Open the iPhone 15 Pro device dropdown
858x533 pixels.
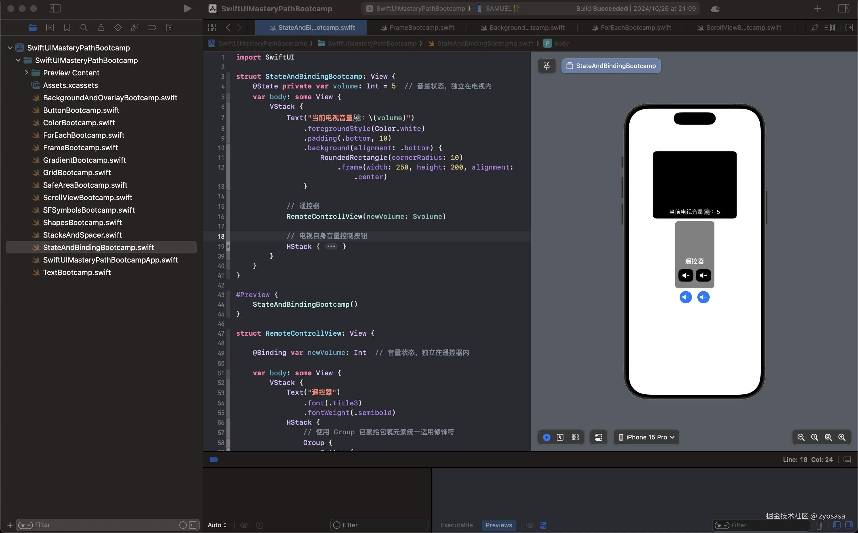[646, 437]
